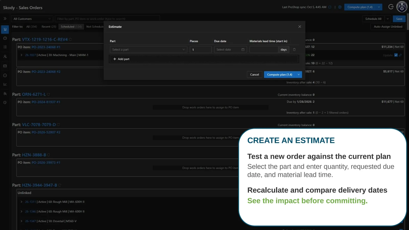Open the Select a part dropdown

pos(148,50)
